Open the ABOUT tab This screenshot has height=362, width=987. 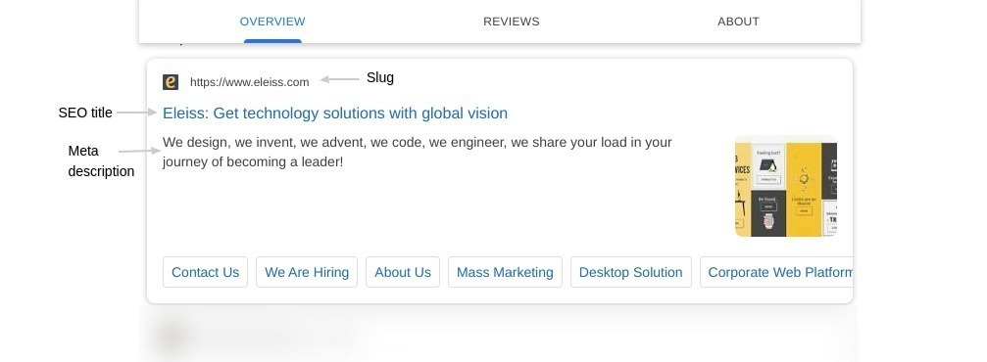point(738,22)
